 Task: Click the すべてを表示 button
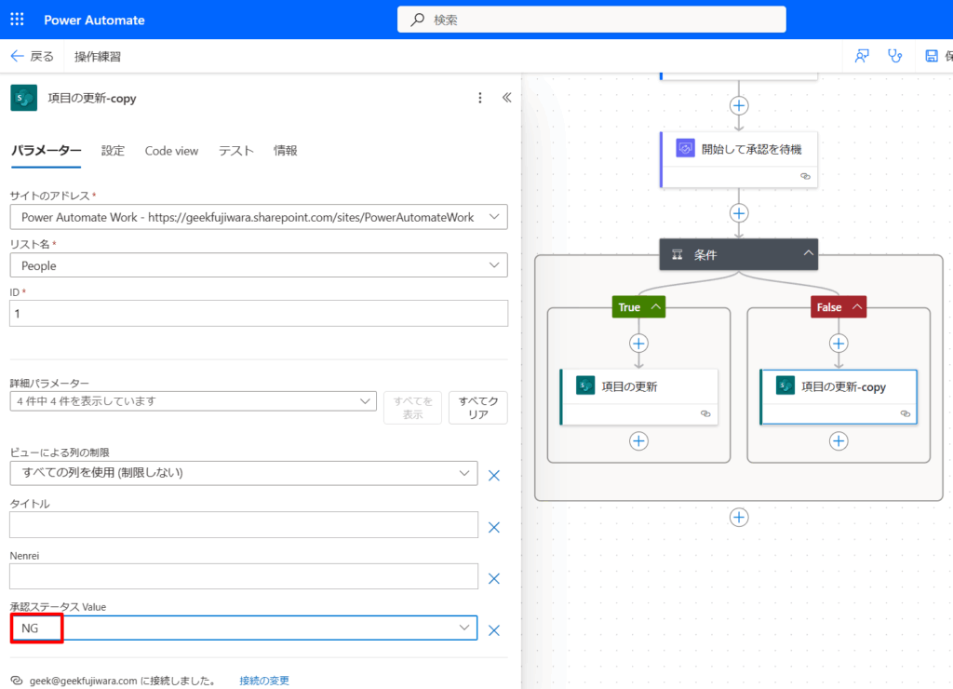[412, 408]
